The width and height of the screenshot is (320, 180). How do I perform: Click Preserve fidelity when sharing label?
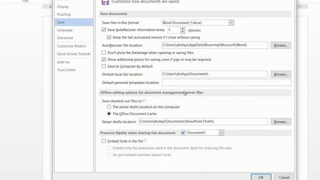click(138, 133)
